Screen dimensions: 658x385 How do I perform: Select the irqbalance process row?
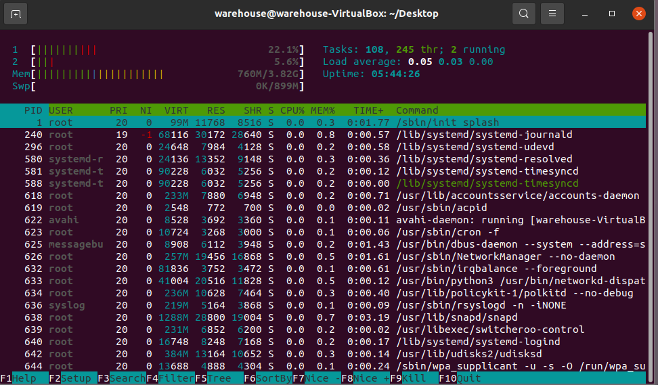coord(323,269)
